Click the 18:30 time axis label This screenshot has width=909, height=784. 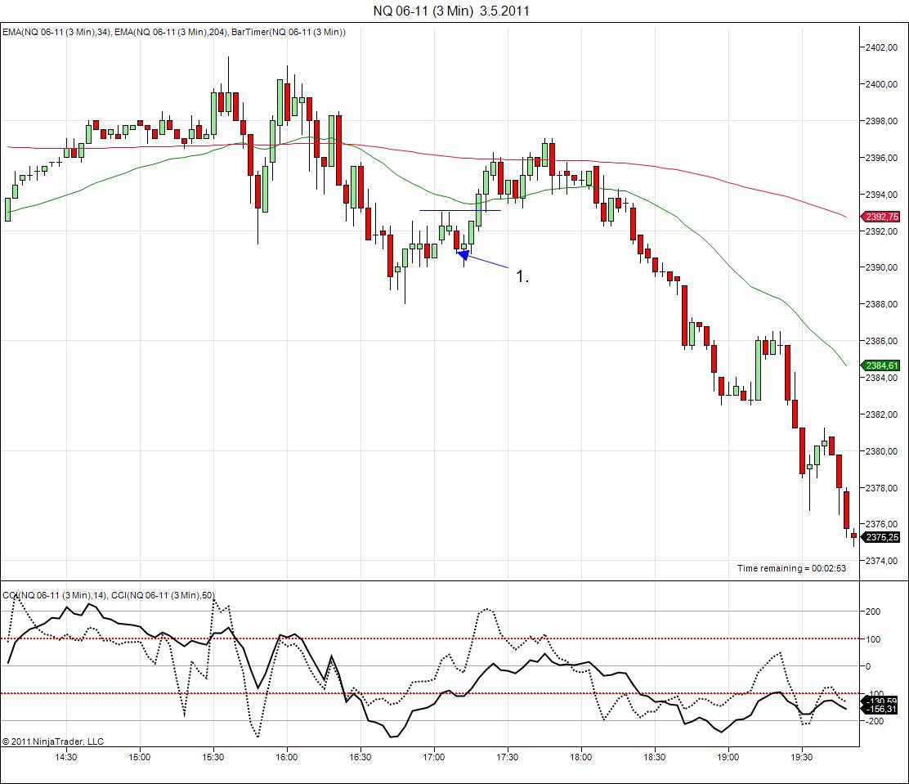655,757
